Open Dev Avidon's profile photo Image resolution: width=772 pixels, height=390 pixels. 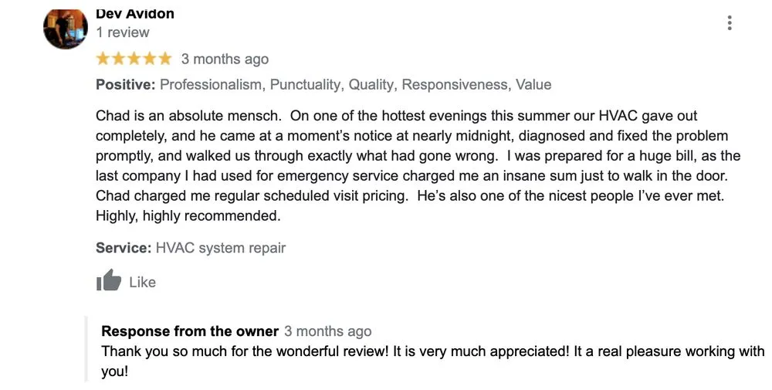click(x=66, y=28)
